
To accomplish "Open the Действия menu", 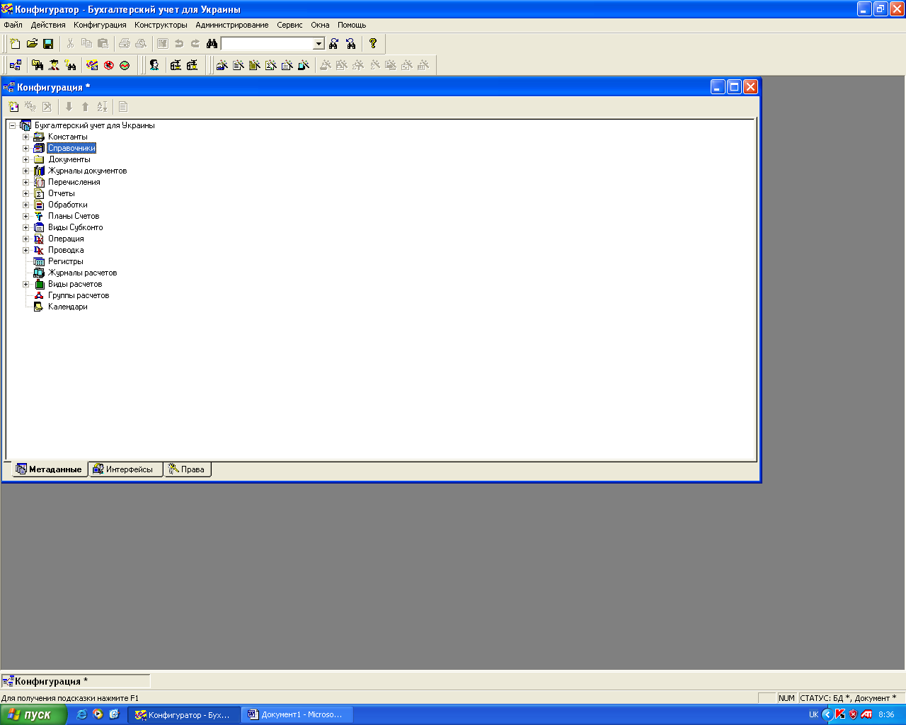I will 48,25.
